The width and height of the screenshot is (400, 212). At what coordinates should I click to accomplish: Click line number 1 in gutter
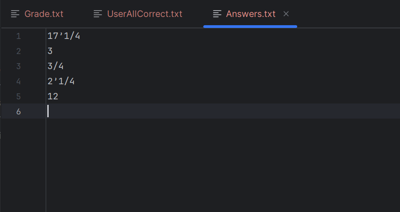[x=18, y=36]
